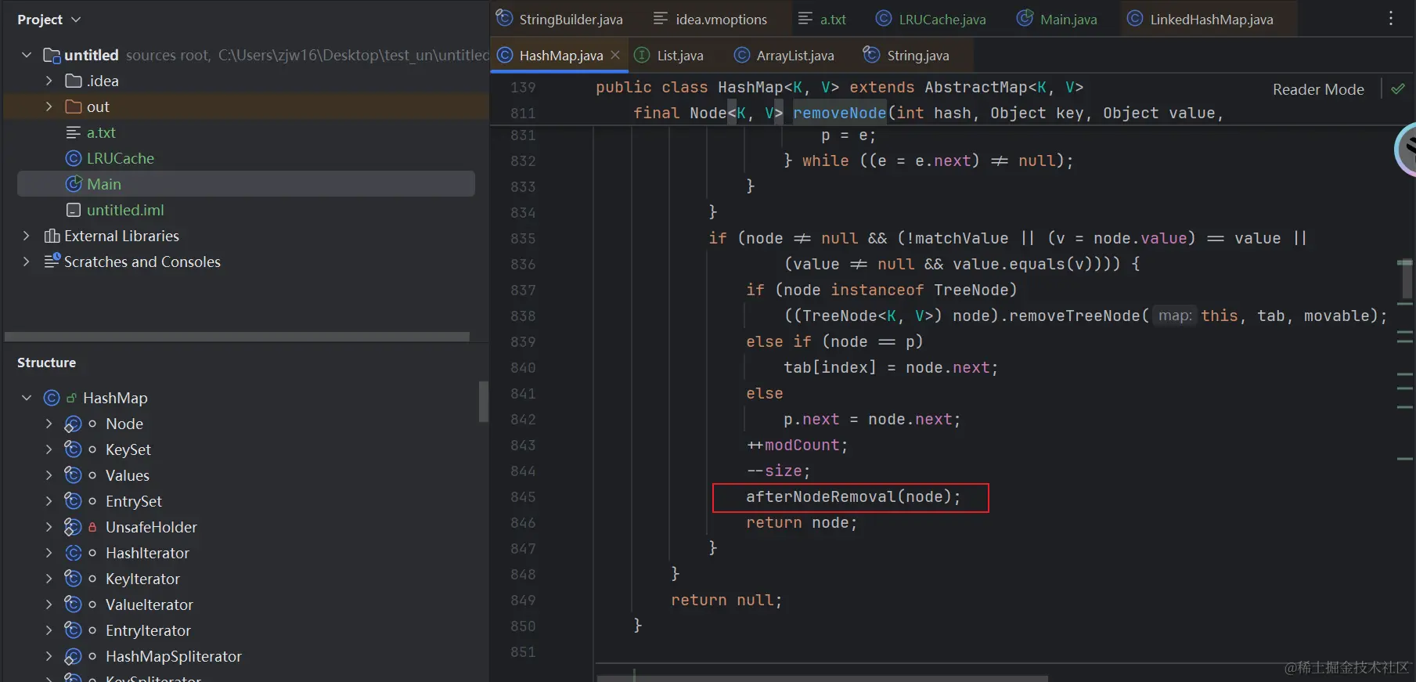
Task: Click the editor horizontal scrollbar
Action: [x=822, y=678]
